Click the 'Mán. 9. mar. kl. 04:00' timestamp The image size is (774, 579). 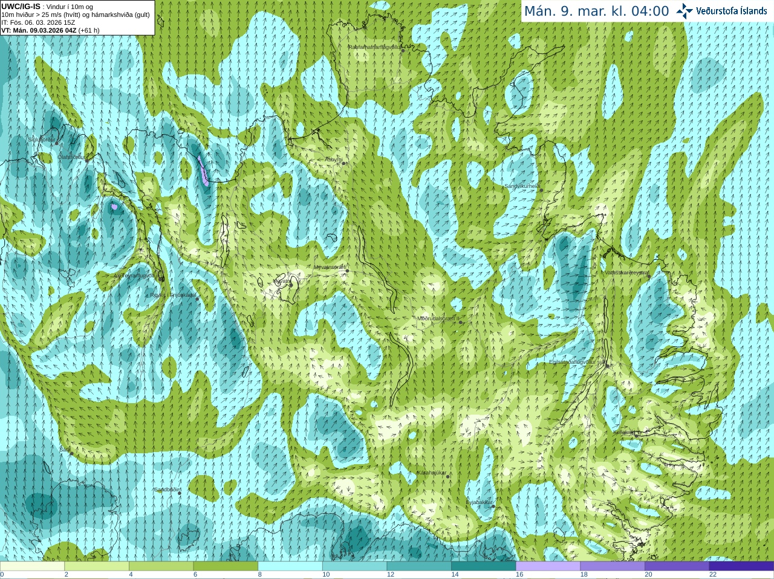596,11
